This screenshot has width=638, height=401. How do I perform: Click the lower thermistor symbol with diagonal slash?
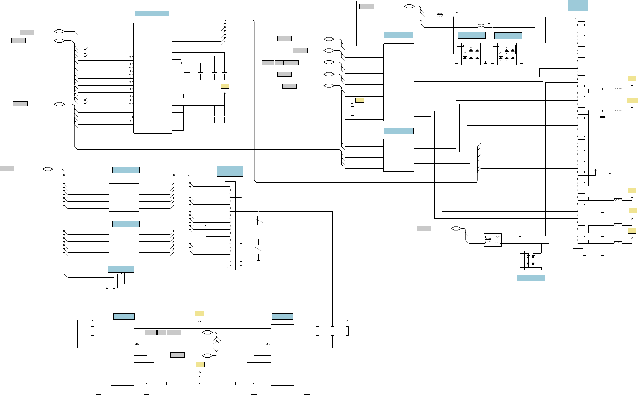pos(258,249)
